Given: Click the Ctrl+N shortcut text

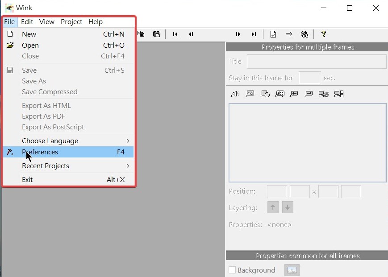Looking at the screenshot, I should [113, 34].
